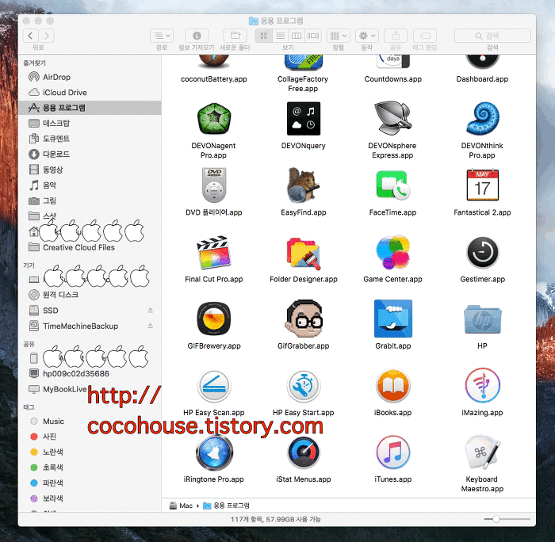Create a new folder from toolbar
This screenshot has height=542, width=555.
pos(235,36)
